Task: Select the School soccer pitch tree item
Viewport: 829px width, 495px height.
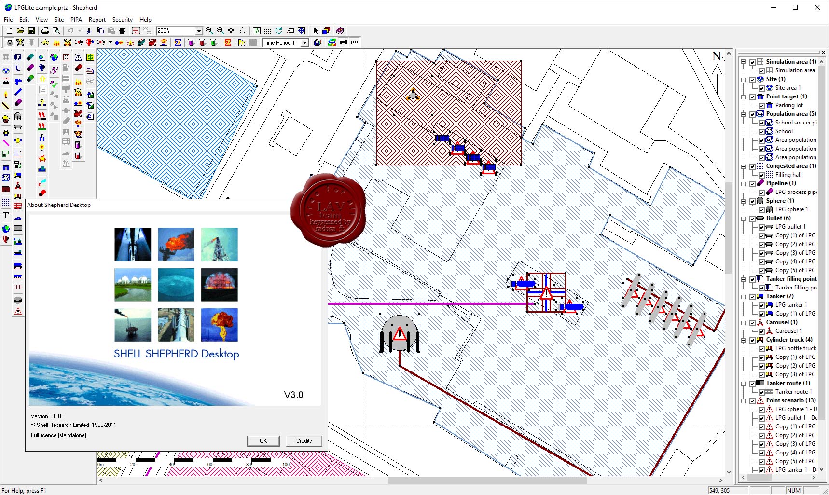Action: click(796, 123)
